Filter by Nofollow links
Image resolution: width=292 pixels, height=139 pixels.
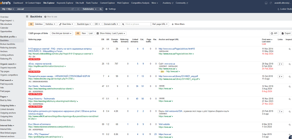pyautogui.click(x=50, y=24)
